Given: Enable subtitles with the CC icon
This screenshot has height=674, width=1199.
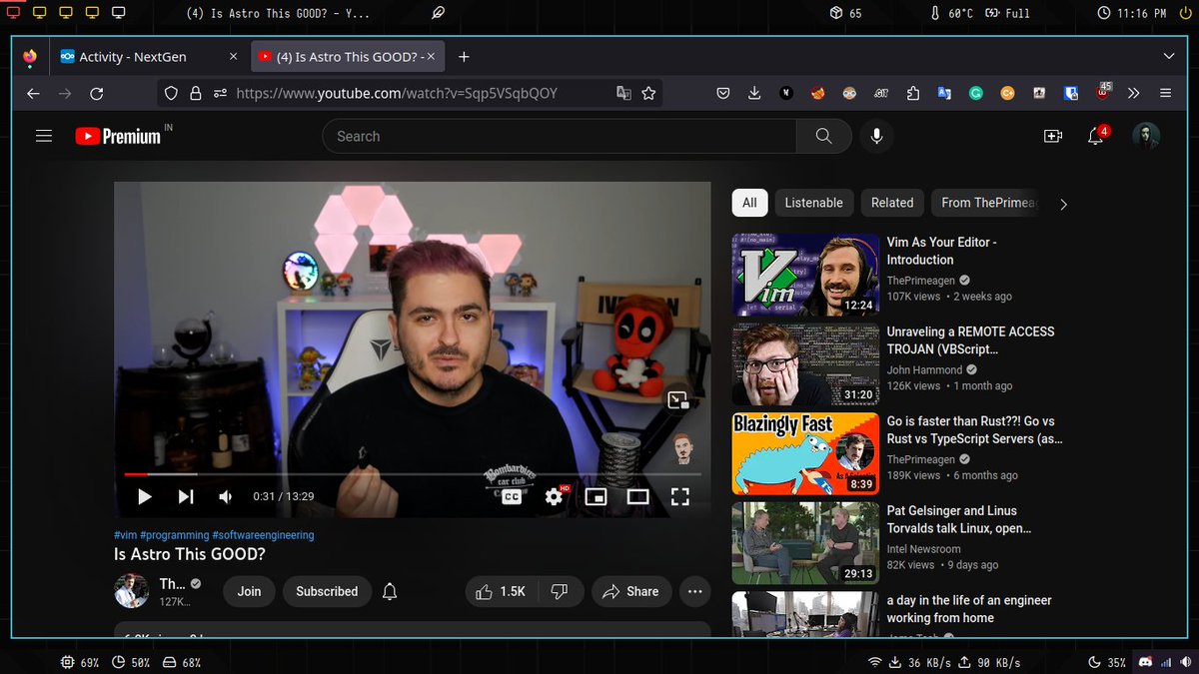Looking at the screenshot, I should tap(513, 496).
